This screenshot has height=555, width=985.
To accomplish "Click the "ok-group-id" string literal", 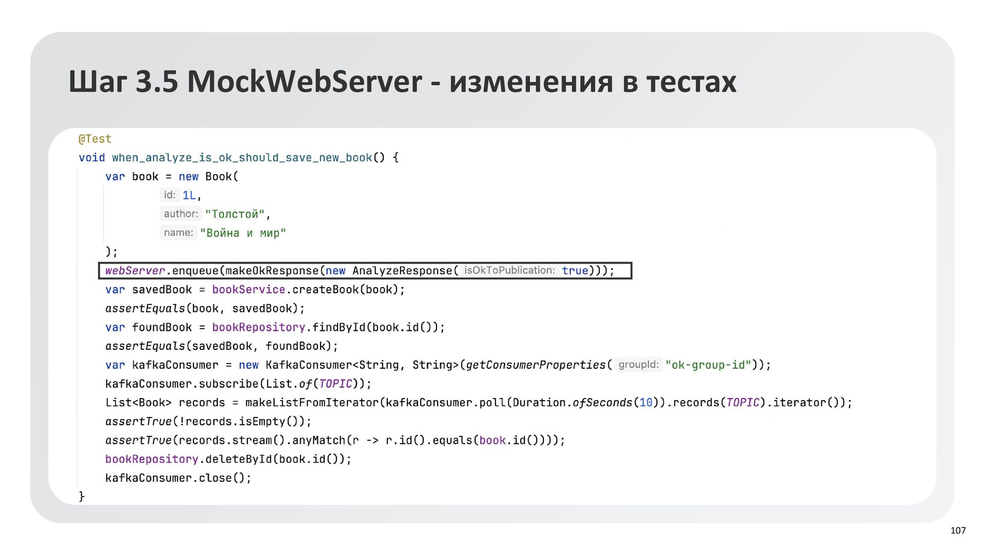I will (x=708, y=365).
